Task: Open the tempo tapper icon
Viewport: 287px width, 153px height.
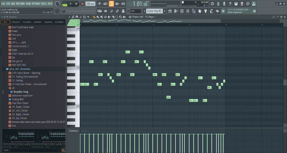Action: (211, 11)
